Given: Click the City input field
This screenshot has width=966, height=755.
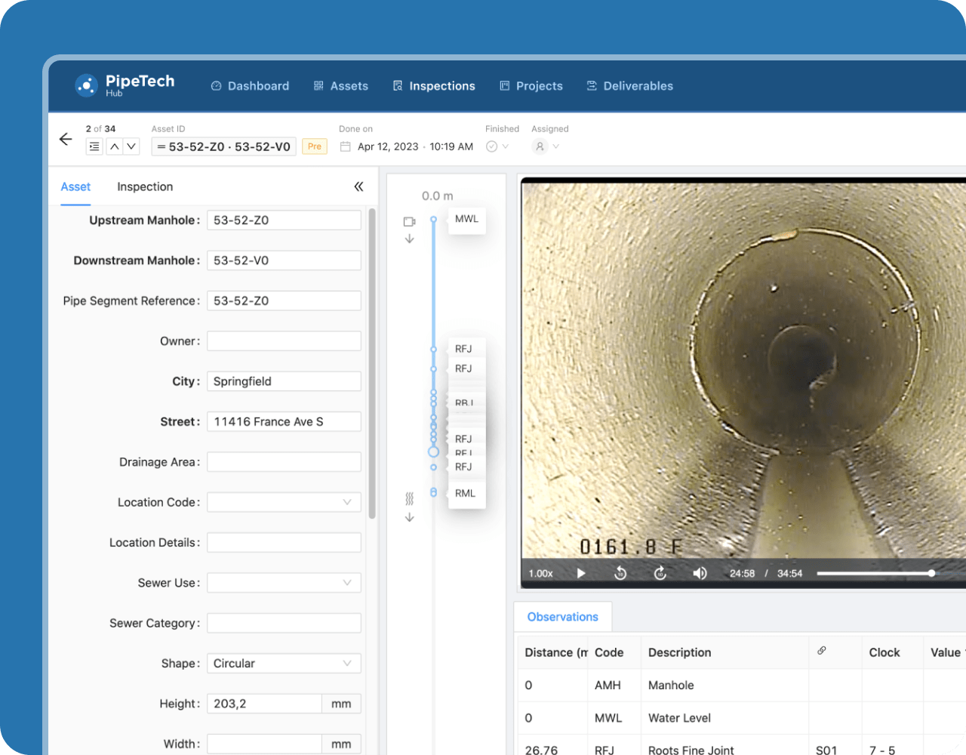Looking at the screenshot, I should pyautogui.click(x=284, y=381).
